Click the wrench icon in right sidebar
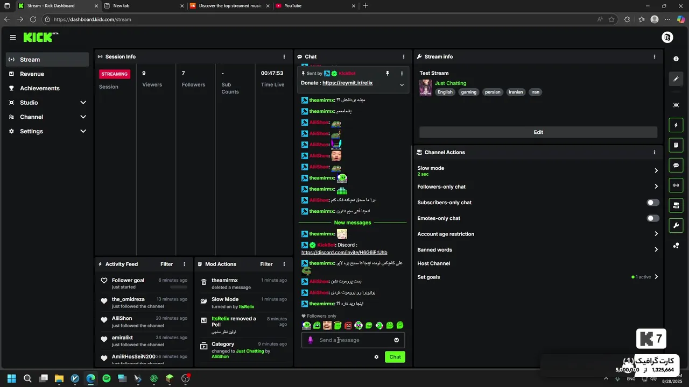This screenshot has width=689, height=387. [x=676, y=225]
